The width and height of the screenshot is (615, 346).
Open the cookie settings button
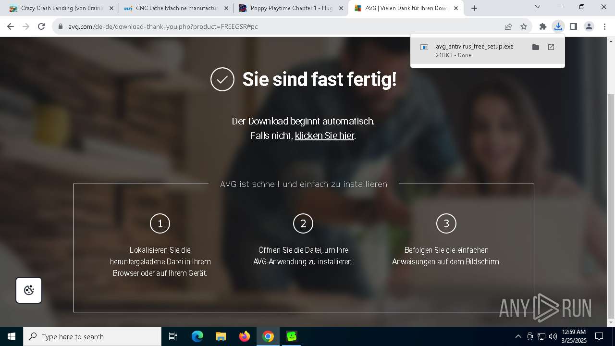pyautogui.click(x=29, y=290)
